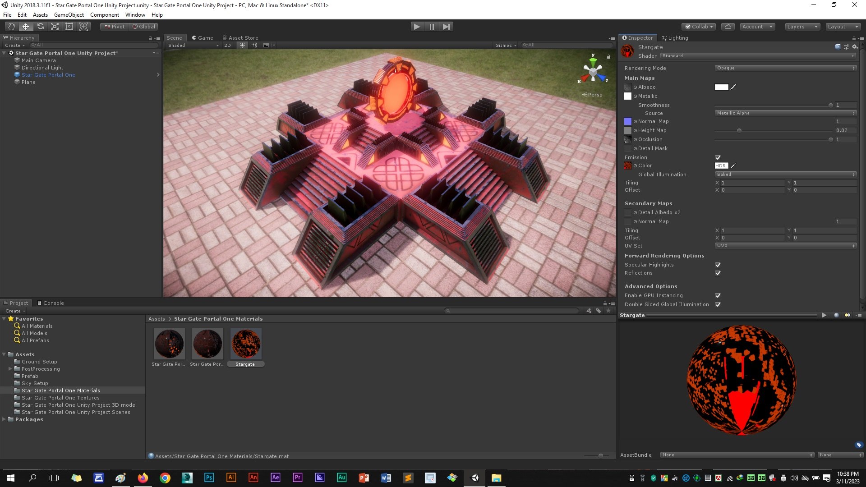The height and width of the screenshot is (487, 866).
Task: Open the Shader dropdown
Action: [x=758, y=56]
